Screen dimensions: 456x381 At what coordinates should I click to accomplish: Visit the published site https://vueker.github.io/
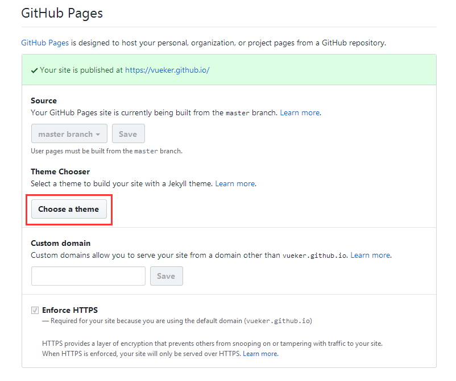(167, 70)
